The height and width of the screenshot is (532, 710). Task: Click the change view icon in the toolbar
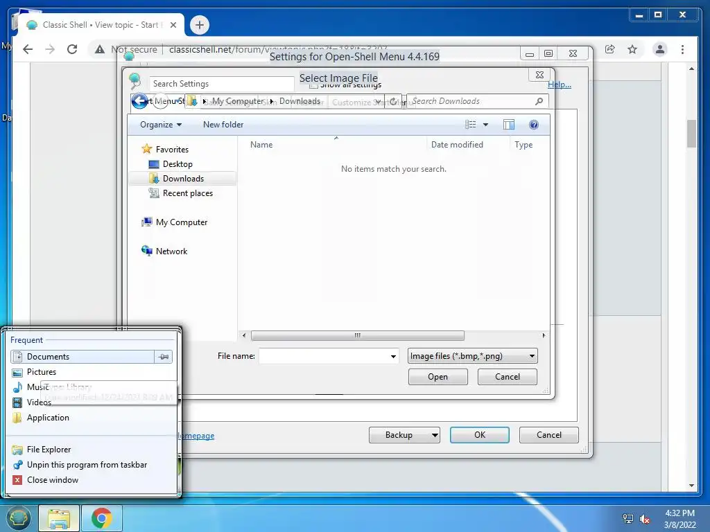[471, 125]
